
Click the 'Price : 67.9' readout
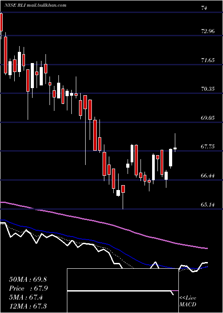click(28, 288)
